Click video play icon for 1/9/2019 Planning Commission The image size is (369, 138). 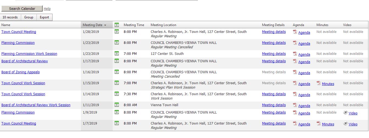tap(345, 112)
